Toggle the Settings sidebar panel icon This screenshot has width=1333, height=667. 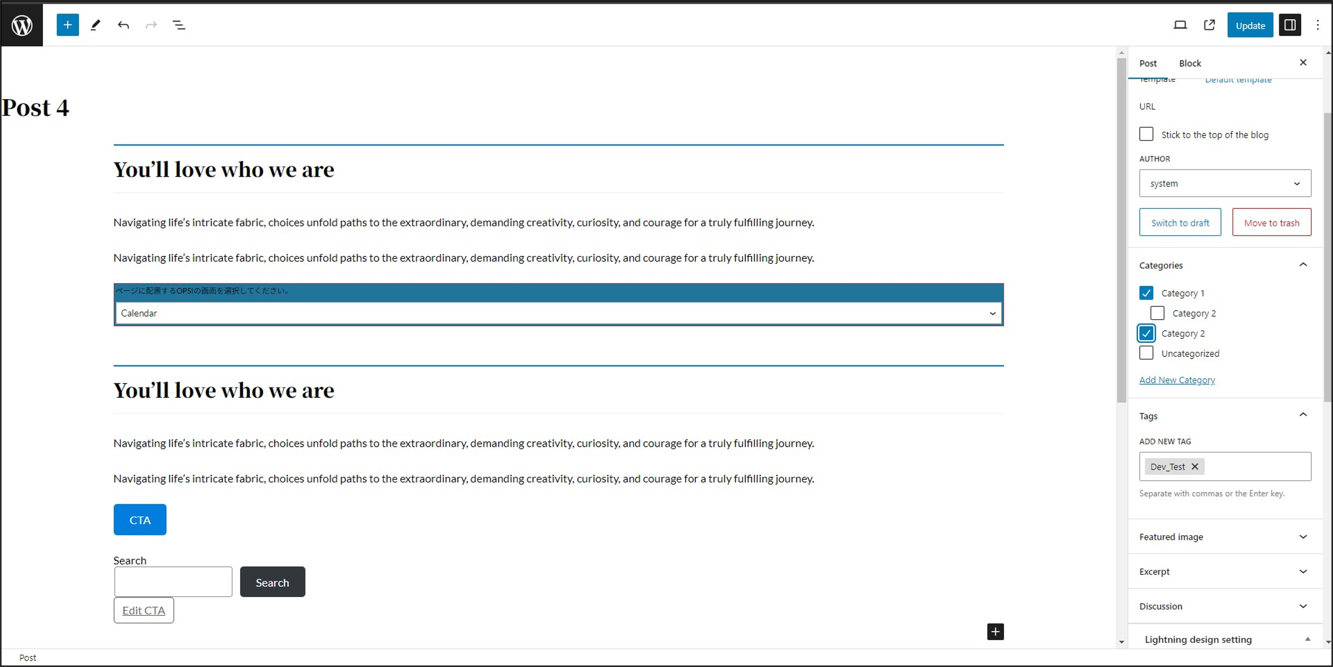[x=1290, y=25]
